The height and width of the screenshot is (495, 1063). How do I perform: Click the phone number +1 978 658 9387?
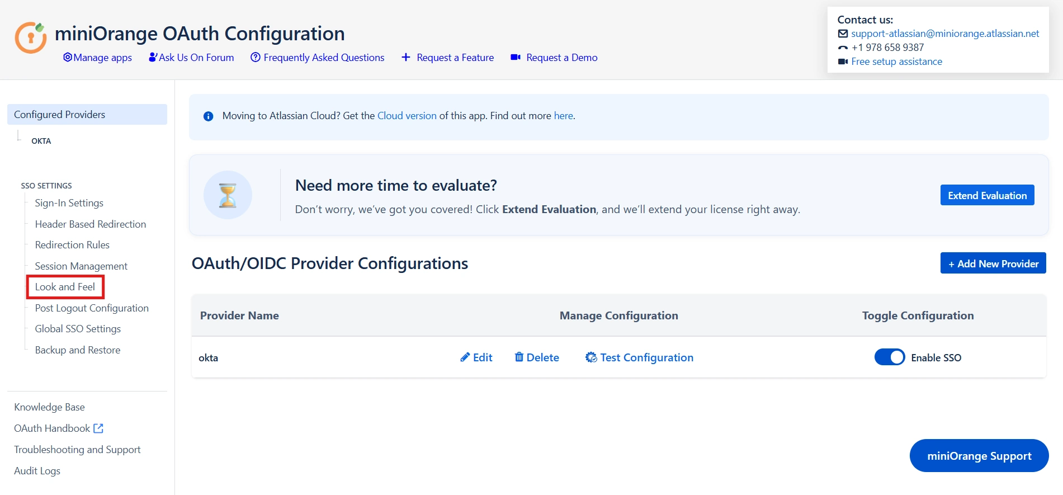(887, 48)
